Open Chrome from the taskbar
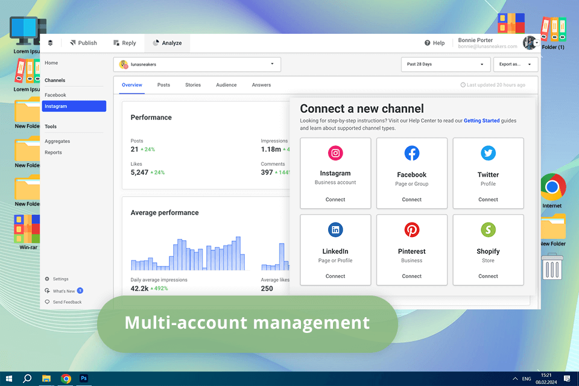 66,379
